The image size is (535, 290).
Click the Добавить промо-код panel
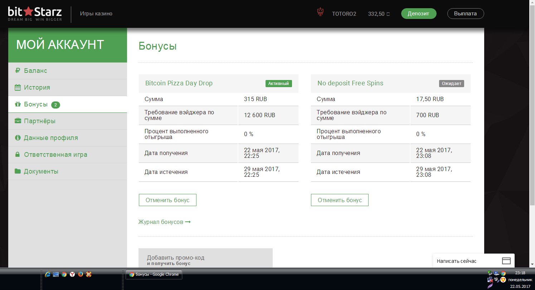tap(205, 258)
